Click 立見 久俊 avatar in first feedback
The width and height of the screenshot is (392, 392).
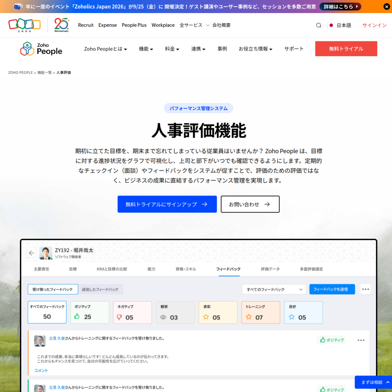click(39, 341)
